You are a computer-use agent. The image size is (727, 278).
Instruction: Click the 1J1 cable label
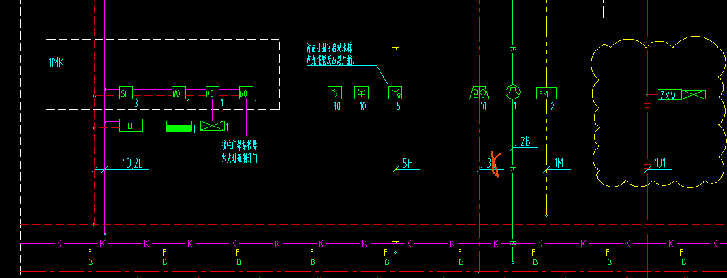click(660, 163)
